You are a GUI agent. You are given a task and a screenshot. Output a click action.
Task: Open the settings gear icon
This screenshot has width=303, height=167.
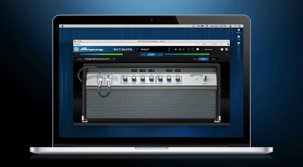[x=226, y=50]
